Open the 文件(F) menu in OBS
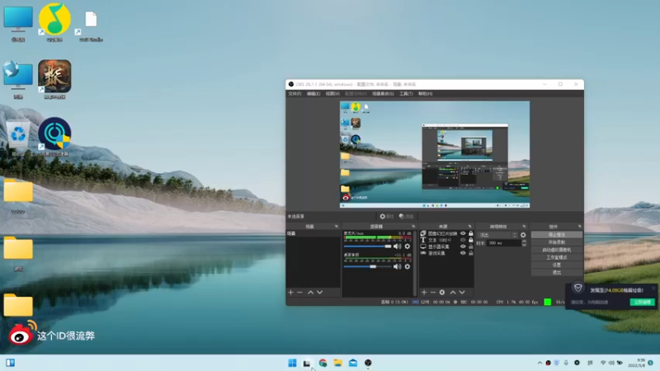The width and height of the screenshot is (660, 371). [x=295, y=94]
